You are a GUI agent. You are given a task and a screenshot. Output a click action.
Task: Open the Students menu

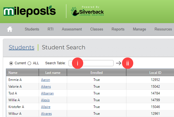click(x=32, y=29)
